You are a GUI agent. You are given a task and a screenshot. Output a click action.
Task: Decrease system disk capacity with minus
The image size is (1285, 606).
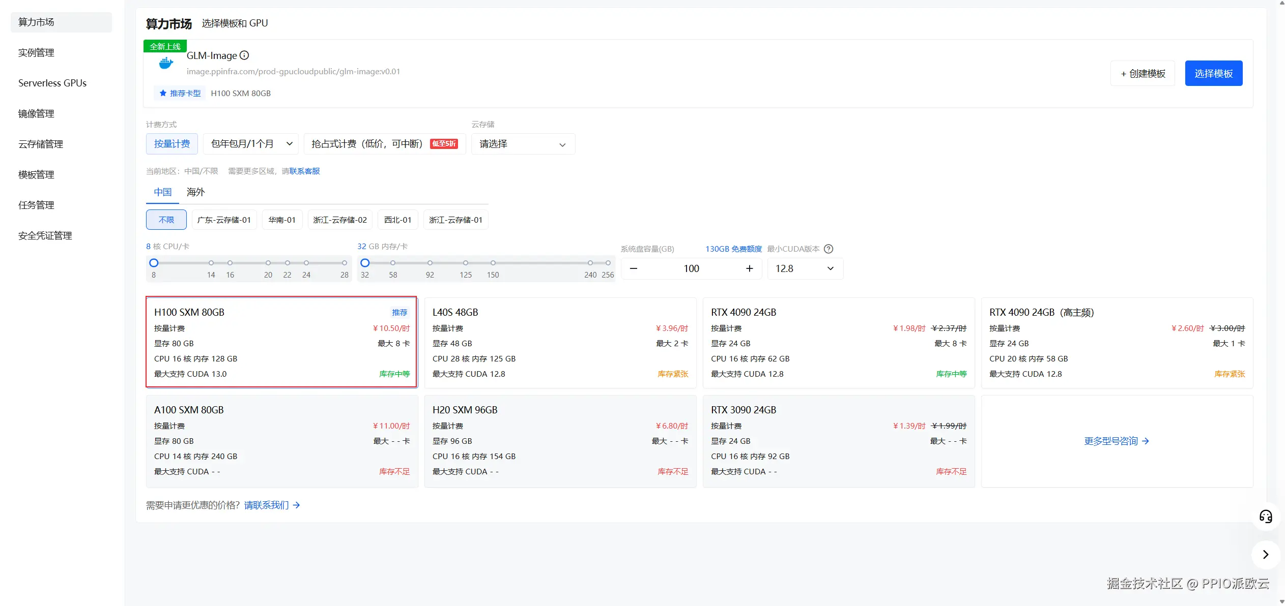click(x=634, y=268)
